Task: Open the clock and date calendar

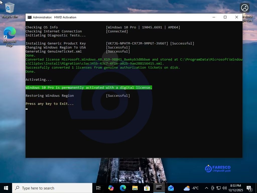Action: click(x=236, y=188)
